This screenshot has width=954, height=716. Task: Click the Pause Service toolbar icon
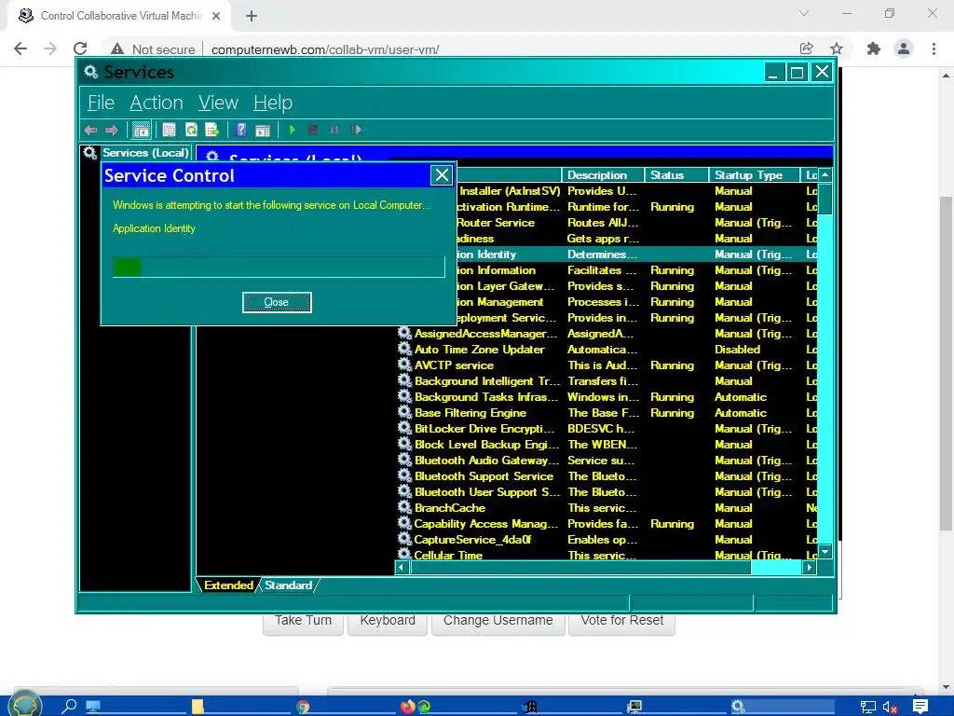334,130
